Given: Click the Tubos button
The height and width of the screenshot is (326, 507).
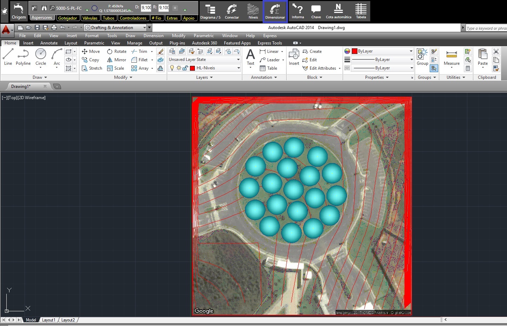Looking at the screenshot, I should pos(108,18).
